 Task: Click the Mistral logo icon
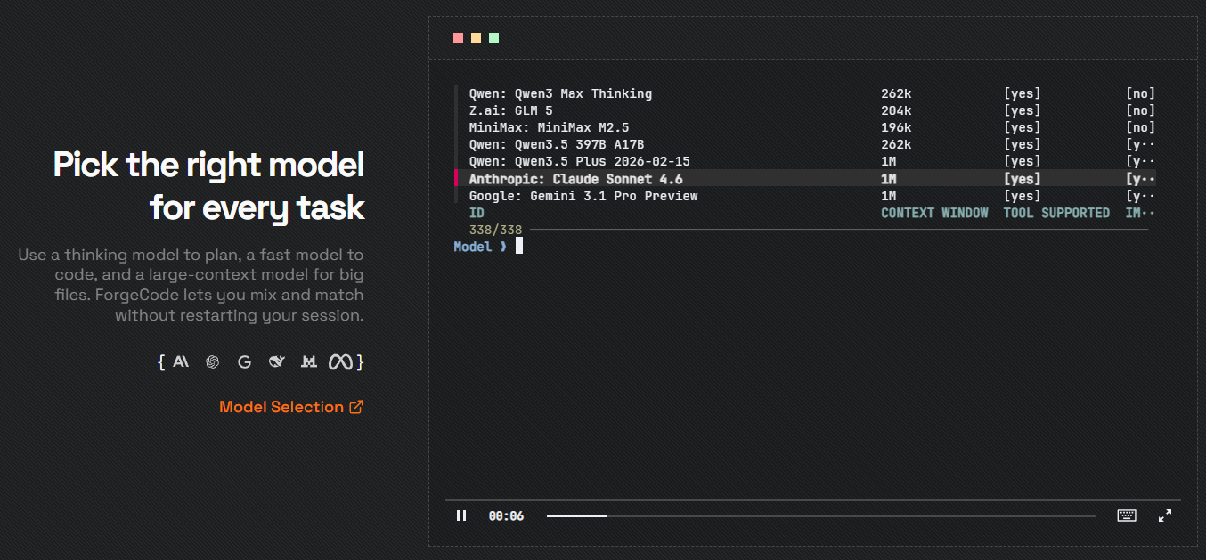tap(308, 361)
